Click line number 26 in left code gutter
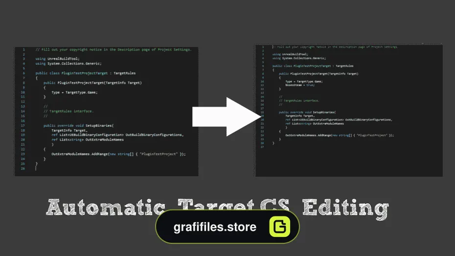Screen dimensions: 455x256 pyautogui.click(x=23, y=169)
